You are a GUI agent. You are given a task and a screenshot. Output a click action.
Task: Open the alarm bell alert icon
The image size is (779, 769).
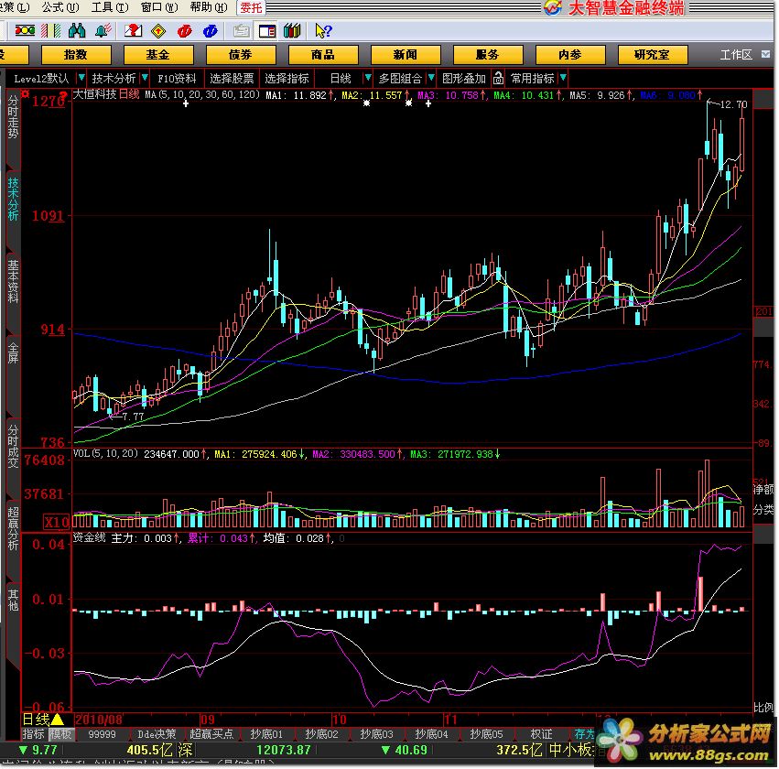pos(103,31)
